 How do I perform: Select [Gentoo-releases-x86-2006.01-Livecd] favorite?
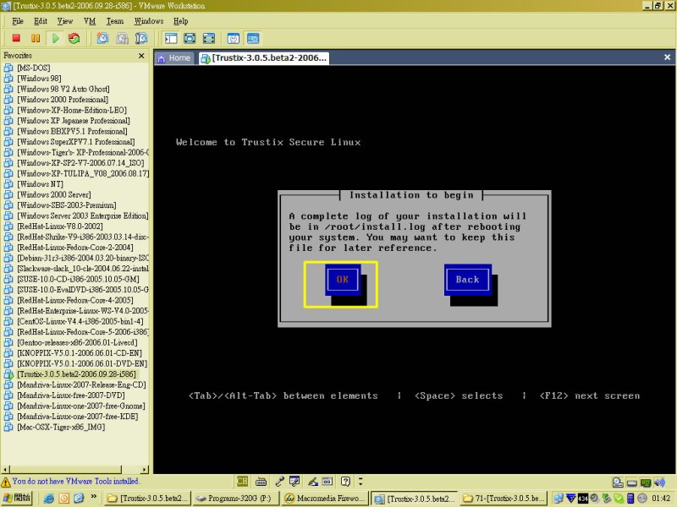pyautogui.click(x=77, y=343)
